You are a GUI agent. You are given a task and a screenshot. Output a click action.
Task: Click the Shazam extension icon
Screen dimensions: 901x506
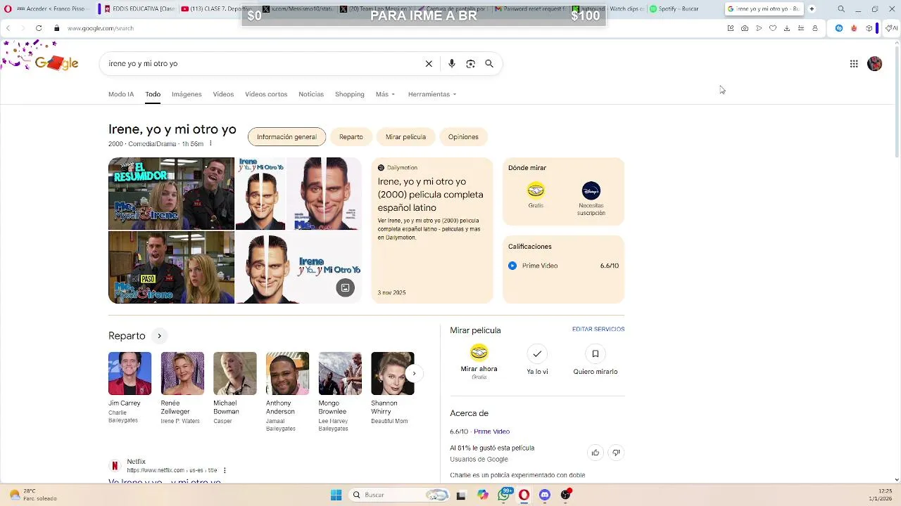(x=839, y=28)
